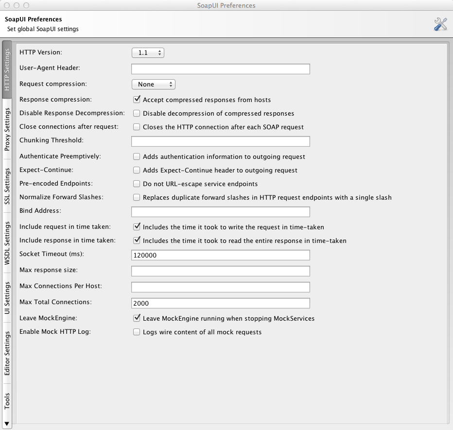Click the Max Total Connections field
The image size is (453, 430).
pyautogui.click(x=220, y=303)
